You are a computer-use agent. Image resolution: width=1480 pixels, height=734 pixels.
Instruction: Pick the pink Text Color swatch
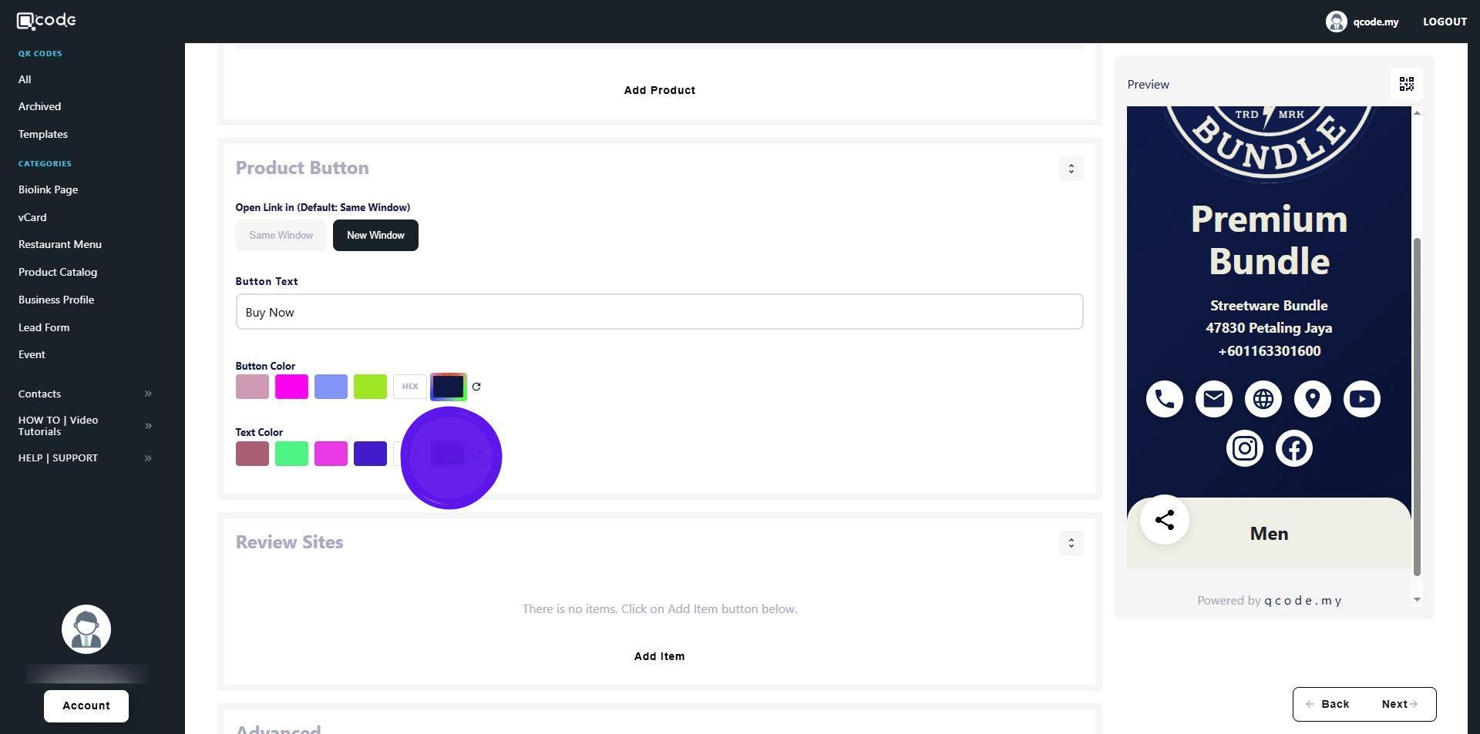331,454
